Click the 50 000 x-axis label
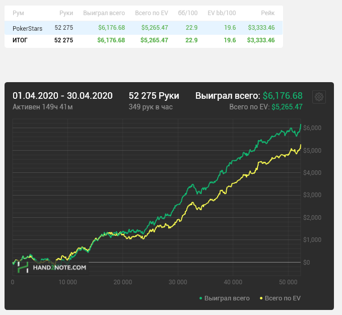The width and height of the screenshot is (342, 315). [x=288, y=282]
